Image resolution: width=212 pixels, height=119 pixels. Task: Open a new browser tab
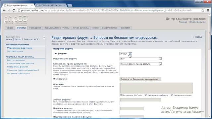pyautogui.click(x=70, y=6)
